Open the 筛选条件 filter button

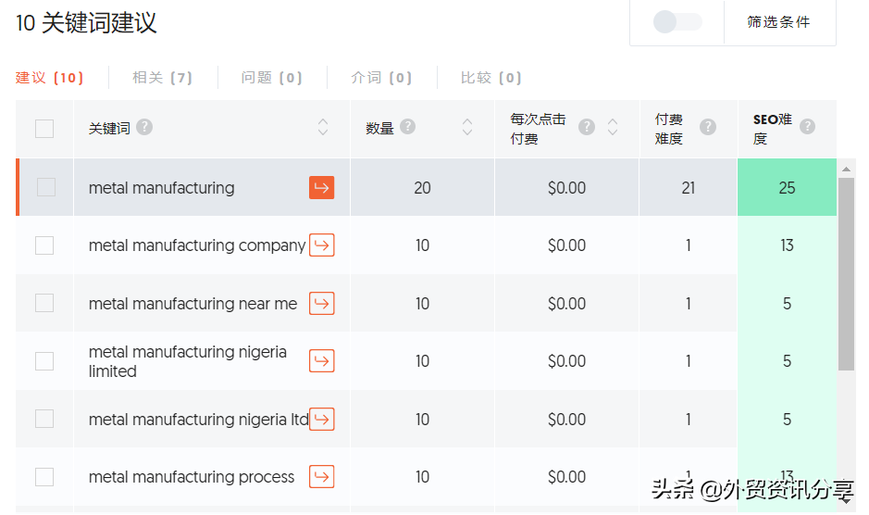(x=778, y=22)
